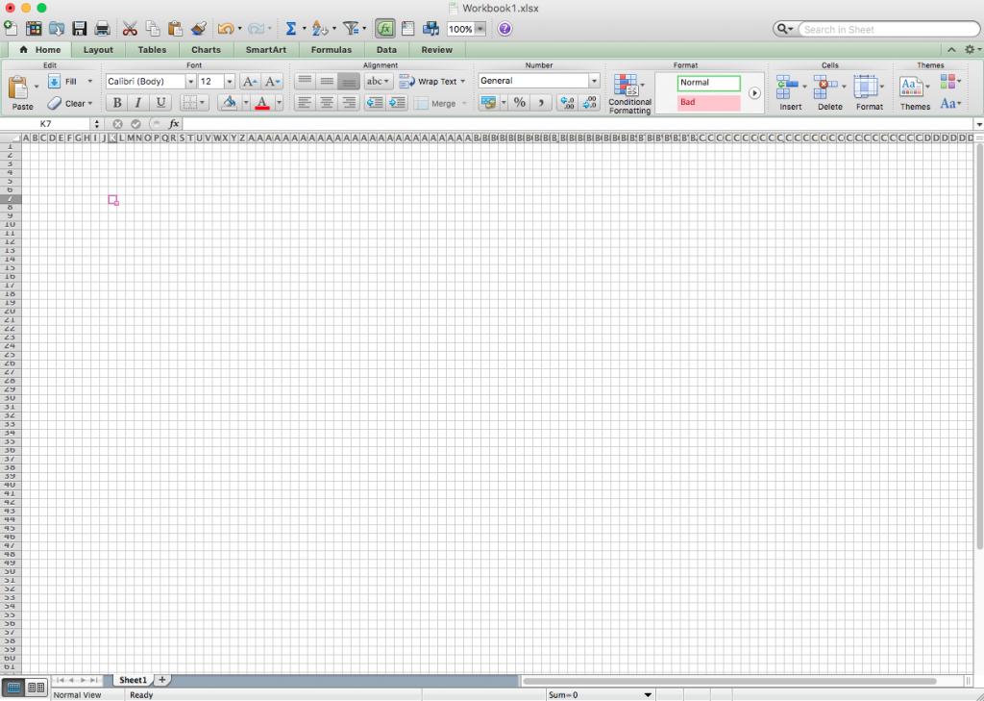Open the Toolbox icon in the toolbar
The image size is (984, 701).
[x=407, y=28]
